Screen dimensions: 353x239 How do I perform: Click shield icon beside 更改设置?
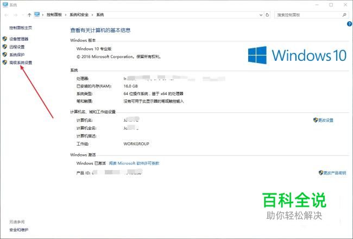pos(316,120)
